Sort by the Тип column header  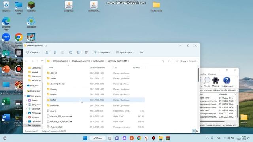click(x=115, y=67)
